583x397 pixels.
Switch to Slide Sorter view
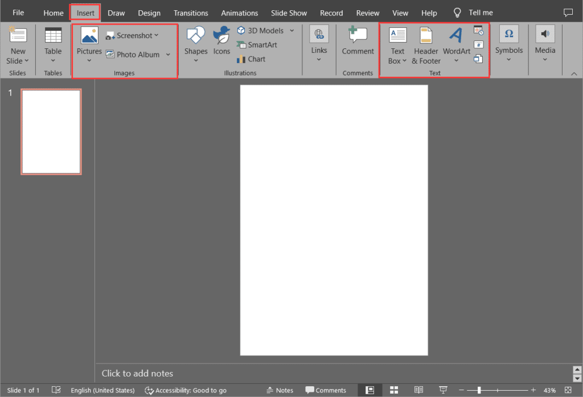(394, 390)
